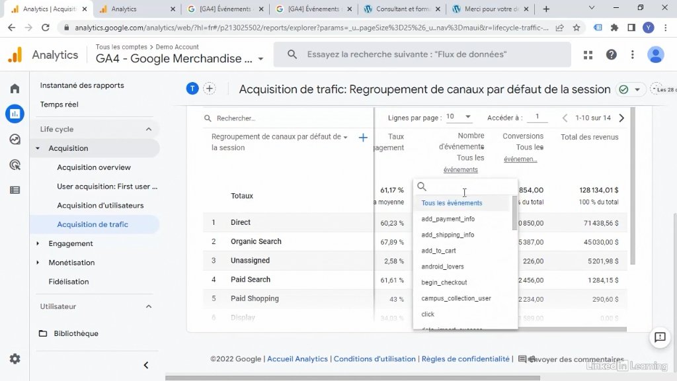This screenshot has width=677, height=381.
Task: Collapse the navigation panel arrow
Action: pyautogui.click(x=146, y=365)
